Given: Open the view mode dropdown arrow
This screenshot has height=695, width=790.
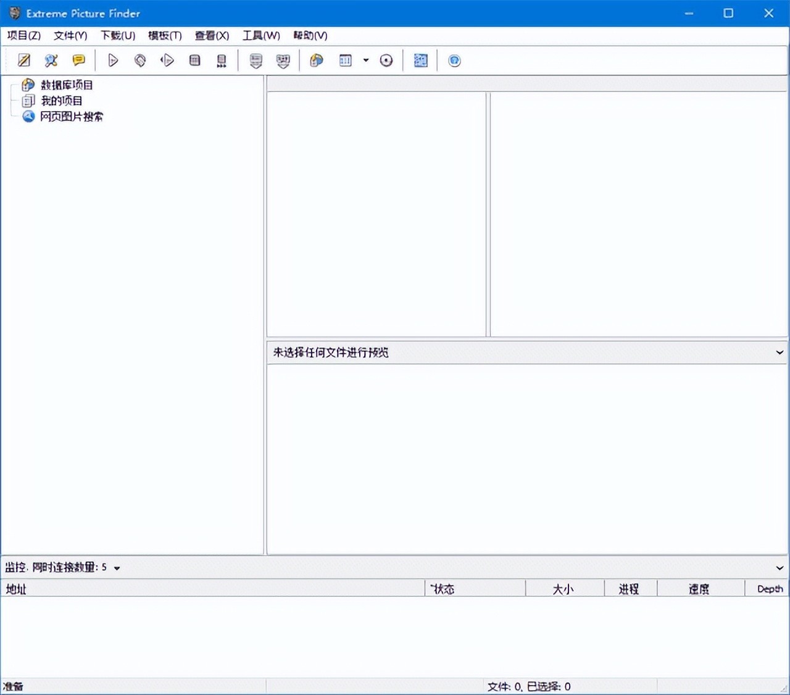Looking at the screenshot, I should [x=366, y=60].
